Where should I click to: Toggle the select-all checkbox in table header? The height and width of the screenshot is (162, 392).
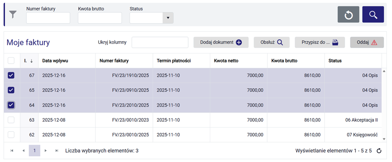pyautogui.click(x=11, y=61)
